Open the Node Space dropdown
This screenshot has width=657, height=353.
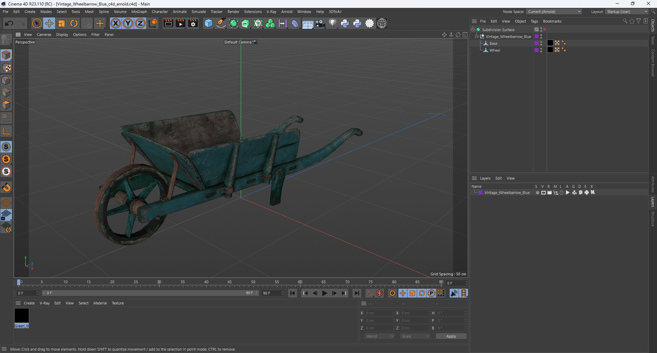click(554, 12)
